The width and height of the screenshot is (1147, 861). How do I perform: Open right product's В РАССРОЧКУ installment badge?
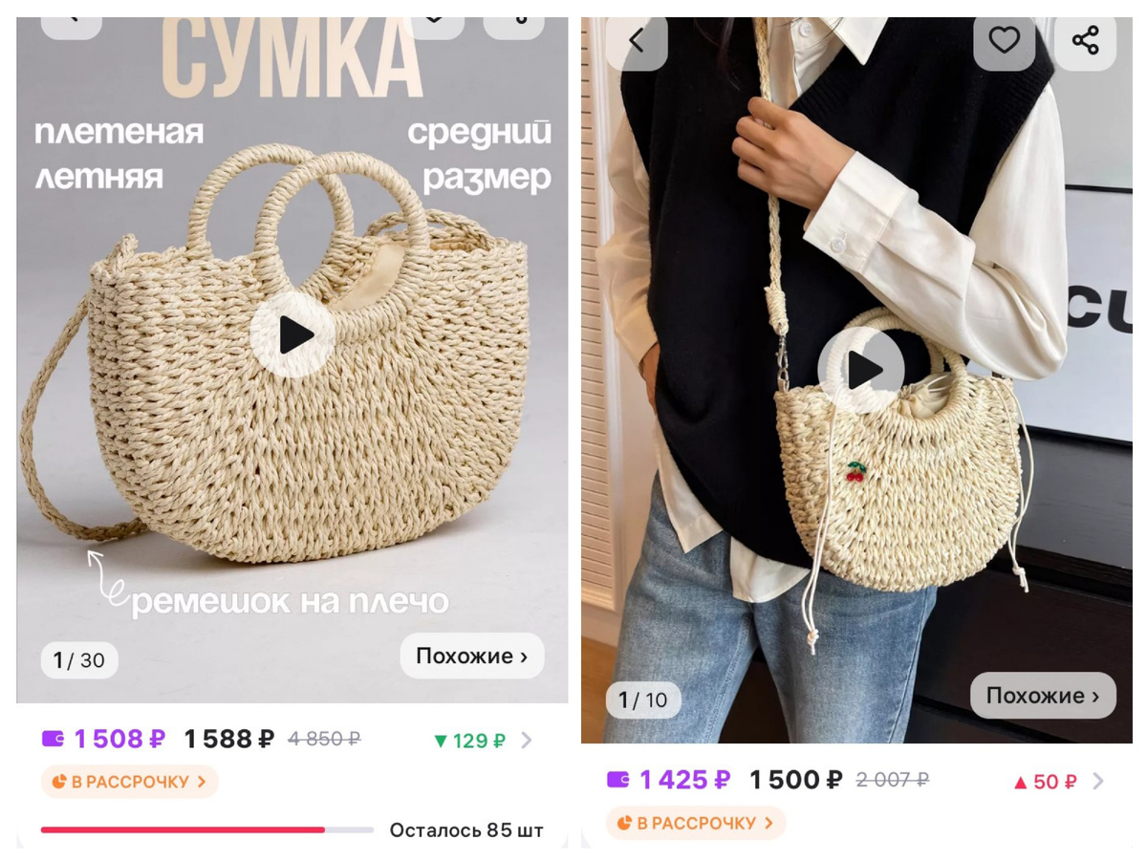695,823
